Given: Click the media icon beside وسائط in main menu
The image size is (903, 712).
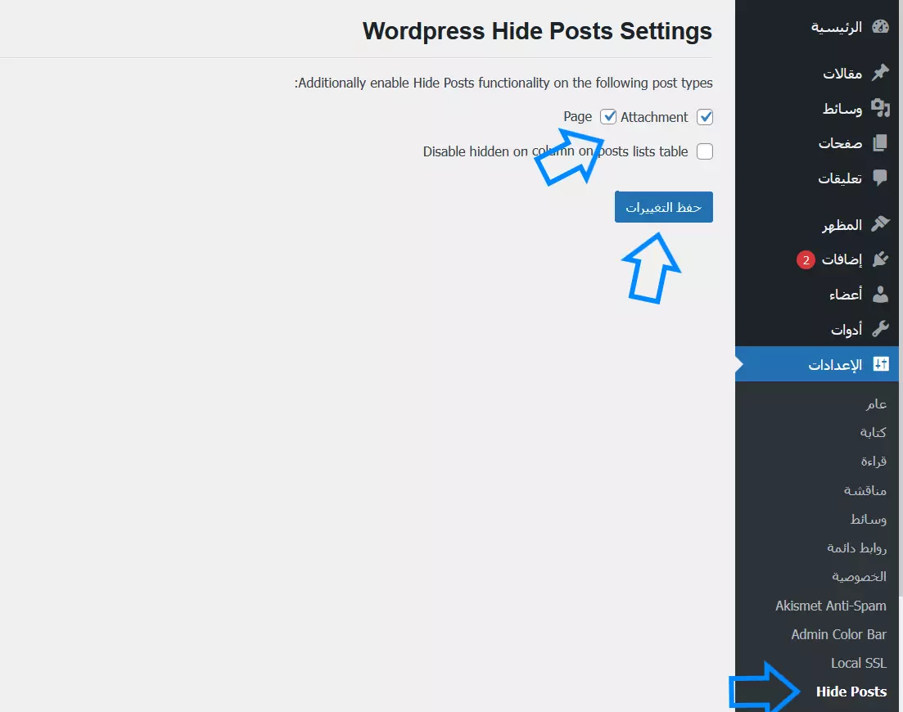Looking at the screenshot, I should point(880,108).
